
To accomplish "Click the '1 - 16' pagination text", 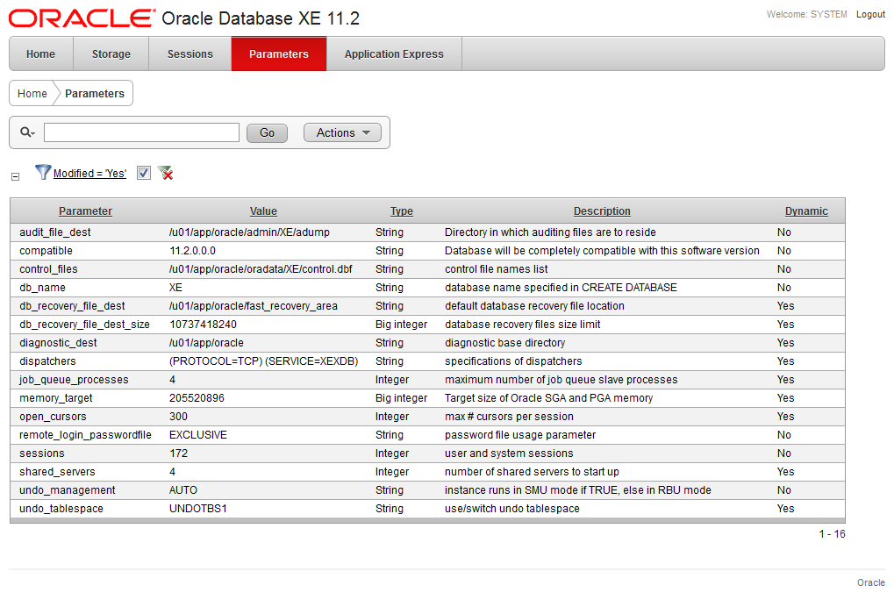I will (x=833, y=534).
